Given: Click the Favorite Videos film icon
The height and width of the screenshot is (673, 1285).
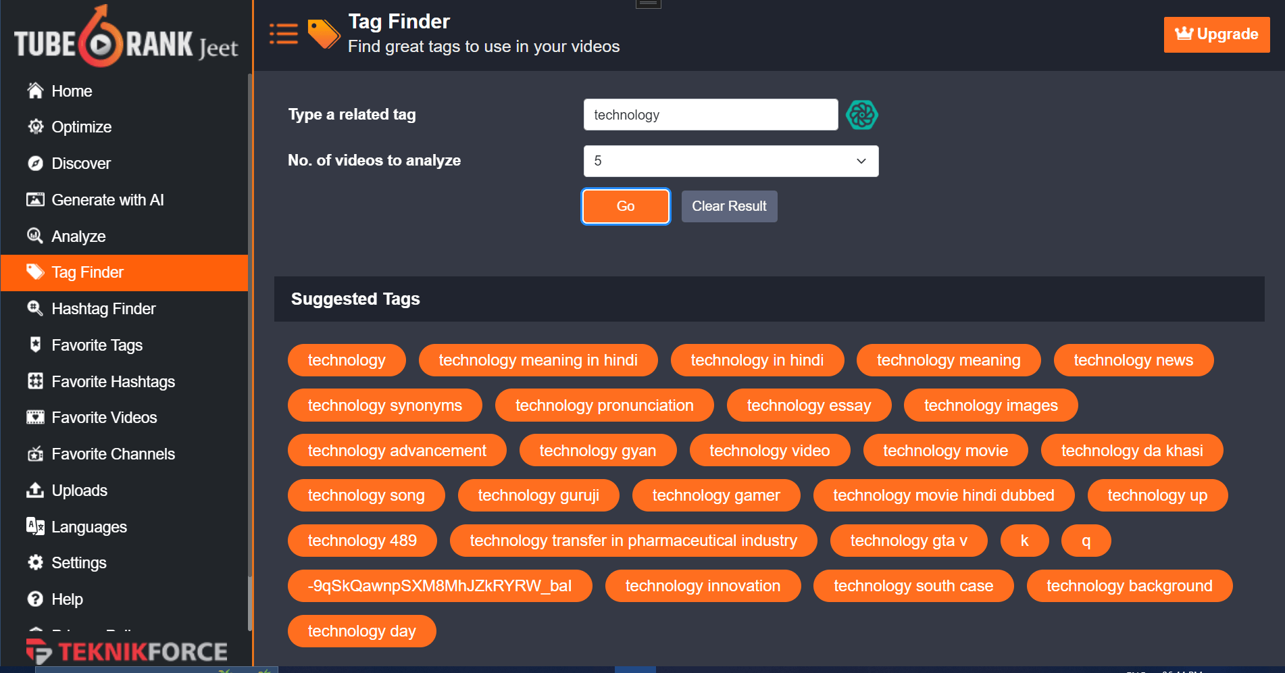Looking at the screenshot, I should click(35, 418).
